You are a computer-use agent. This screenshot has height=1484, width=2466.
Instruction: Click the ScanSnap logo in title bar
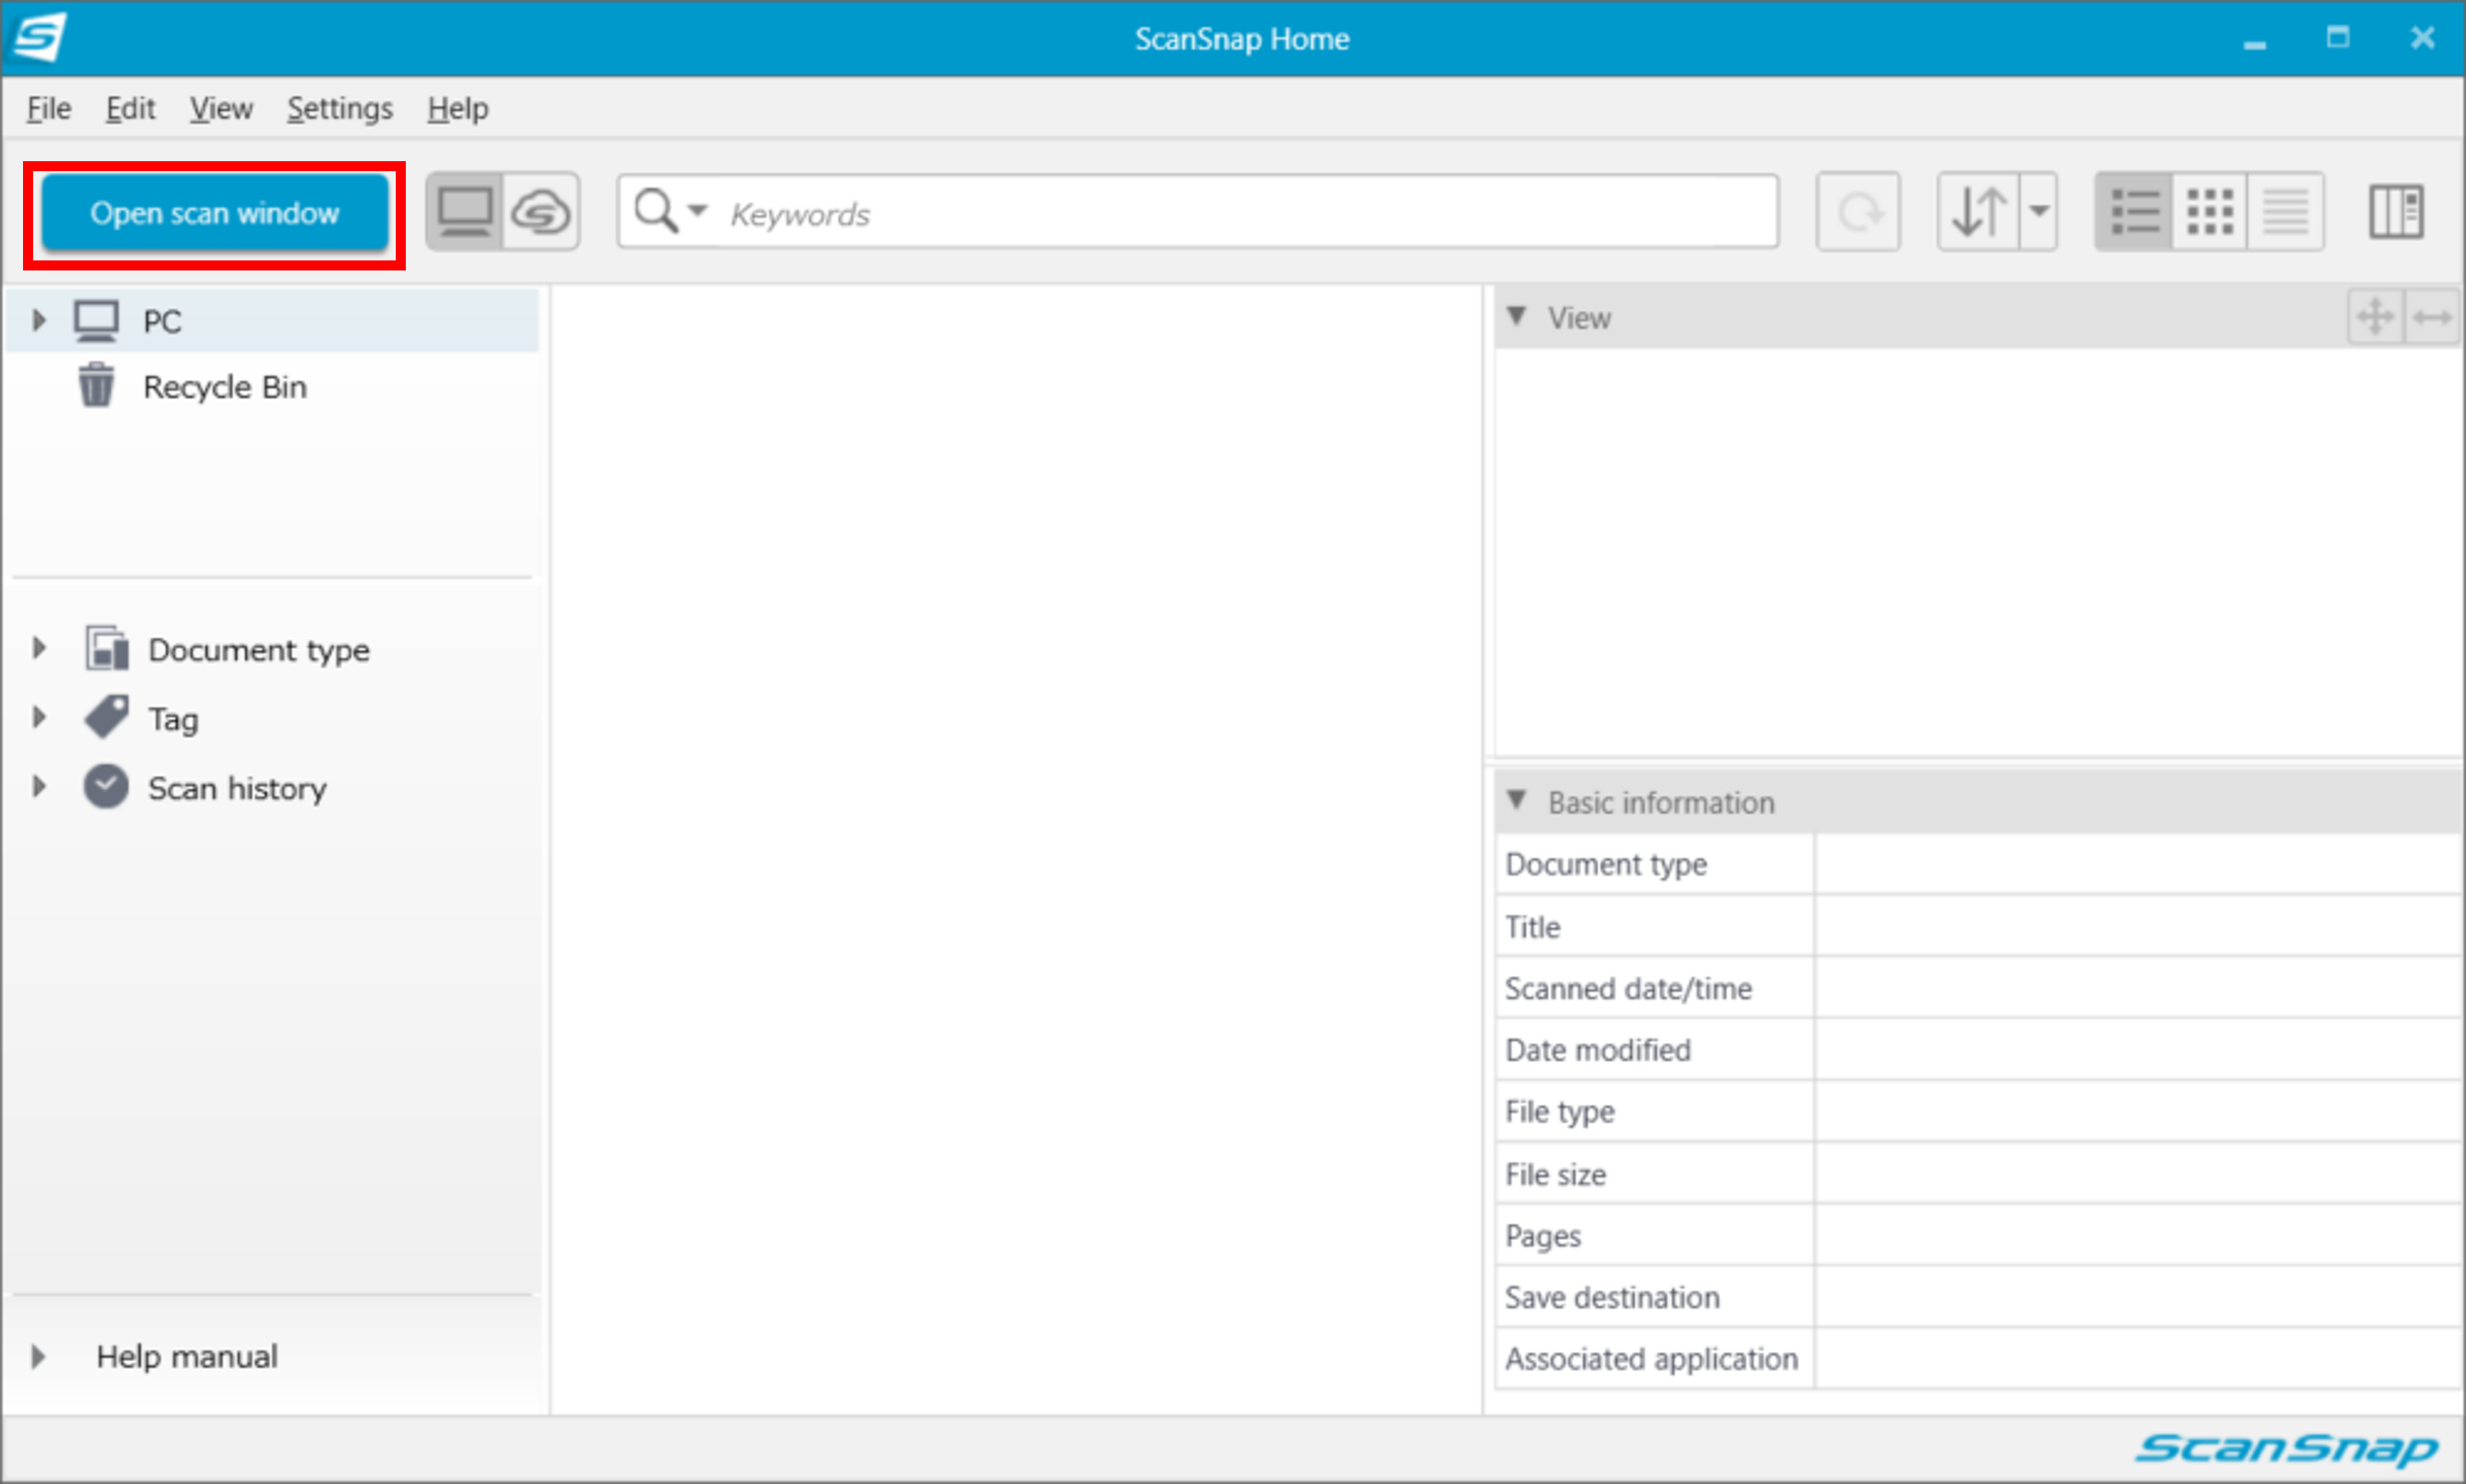[x=40, y=37]
